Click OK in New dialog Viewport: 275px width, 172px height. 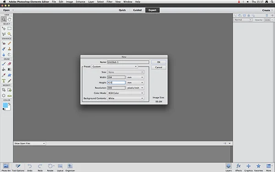(159, 62)
